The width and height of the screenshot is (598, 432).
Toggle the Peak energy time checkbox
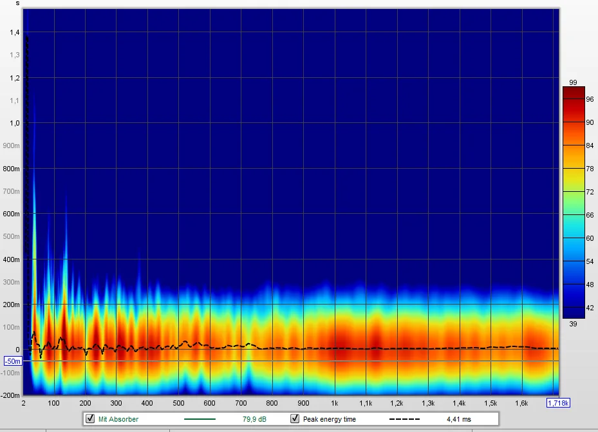point(295,418)
